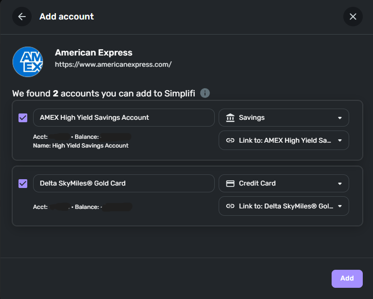
Task: Open the Credit Card account type dropdown
Action: coord(284,184)
